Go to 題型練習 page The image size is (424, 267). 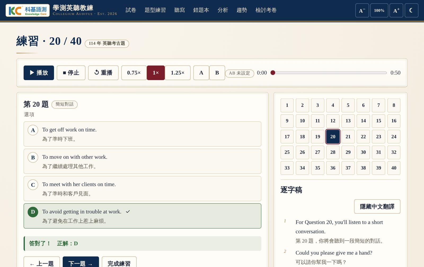click(155, 10)
